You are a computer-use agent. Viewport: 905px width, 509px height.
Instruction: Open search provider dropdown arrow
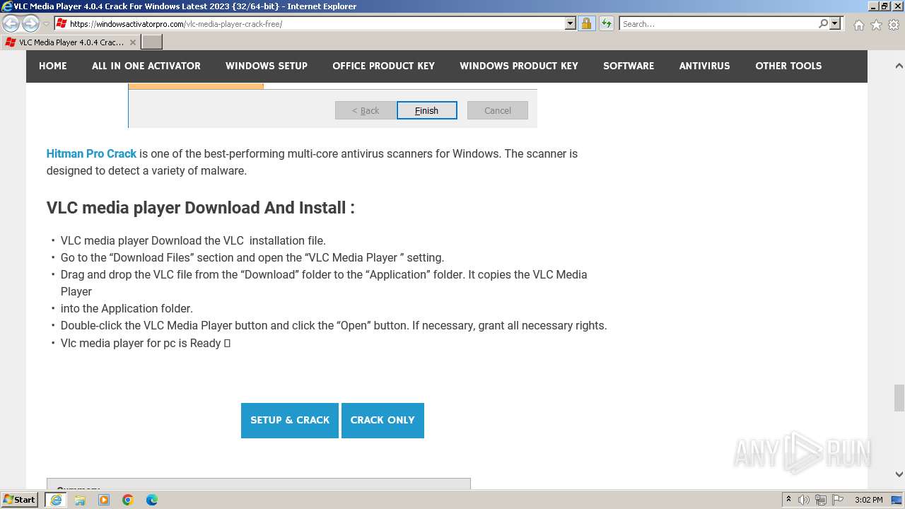coord(835,23)
